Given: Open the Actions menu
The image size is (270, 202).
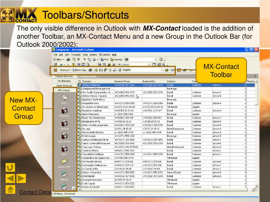Looking at the screenshot, I should (x=93, y=55).
